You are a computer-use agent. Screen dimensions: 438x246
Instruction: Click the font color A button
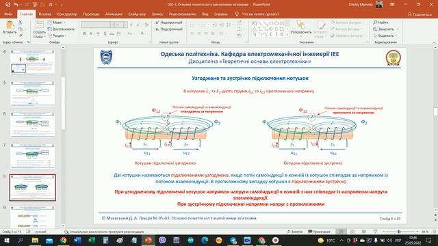click(142, 33)
